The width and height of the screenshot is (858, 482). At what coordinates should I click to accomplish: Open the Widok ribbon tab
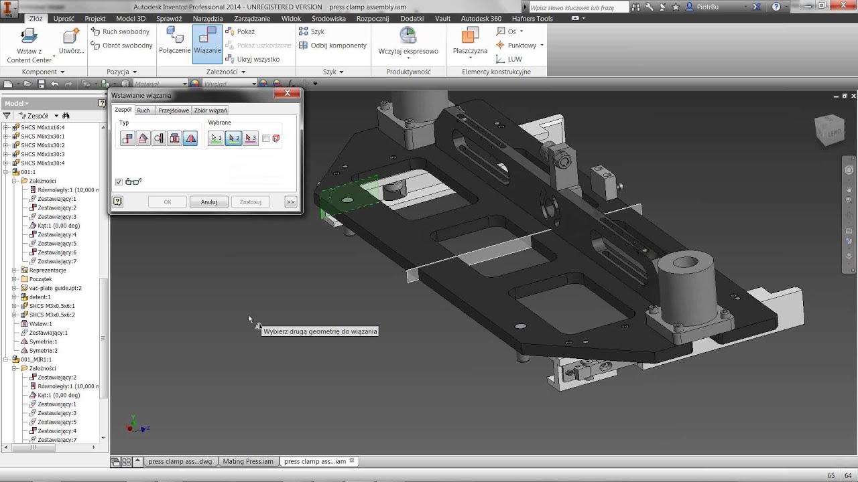[291, 19]
